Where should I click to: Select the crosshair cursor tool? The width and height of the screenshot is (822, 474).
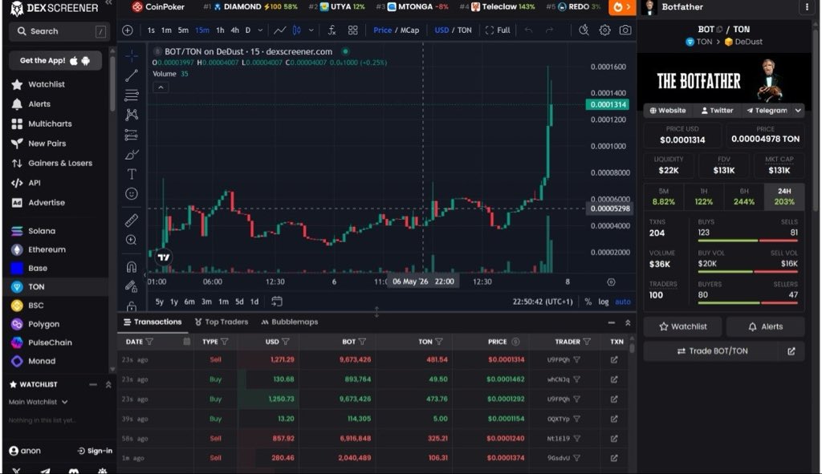click(x=131, y=55)
